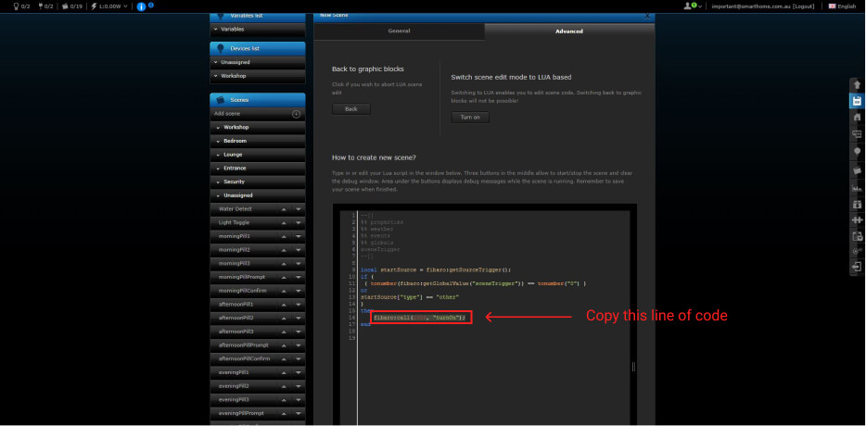Move afternoonPill3 scene up

tap(284, 332)
